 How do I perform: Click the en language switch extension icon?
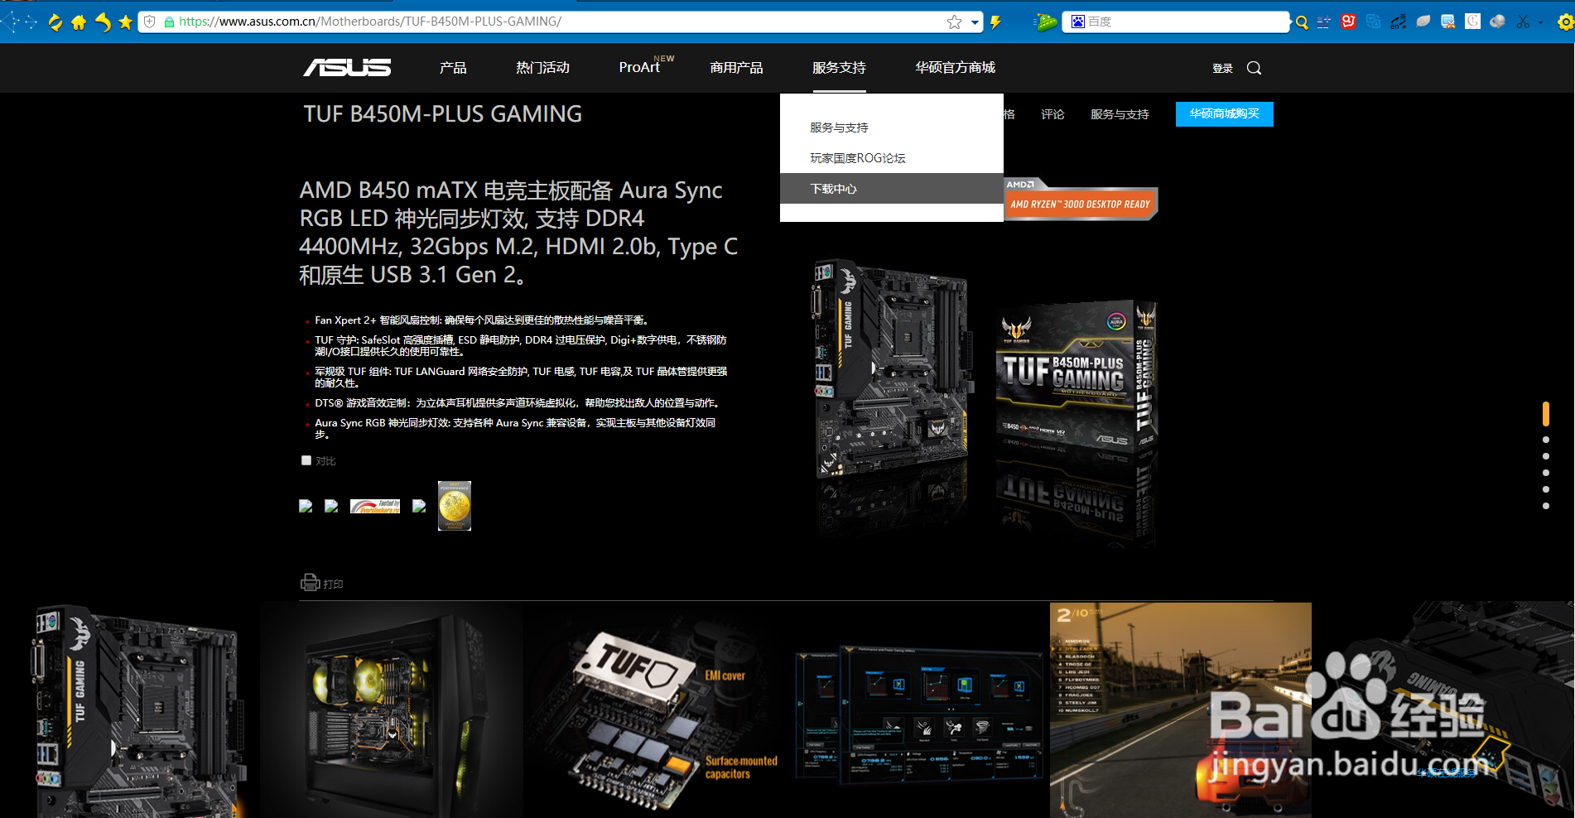(1399, 22)
